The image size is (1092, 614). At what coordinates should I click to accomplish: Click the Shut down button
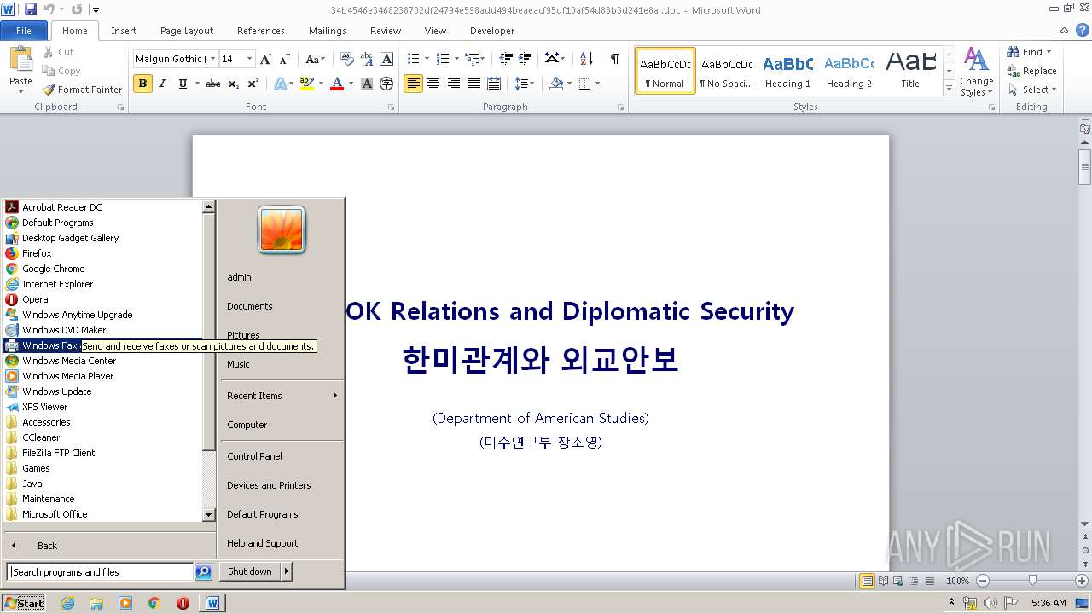point(250,571)
